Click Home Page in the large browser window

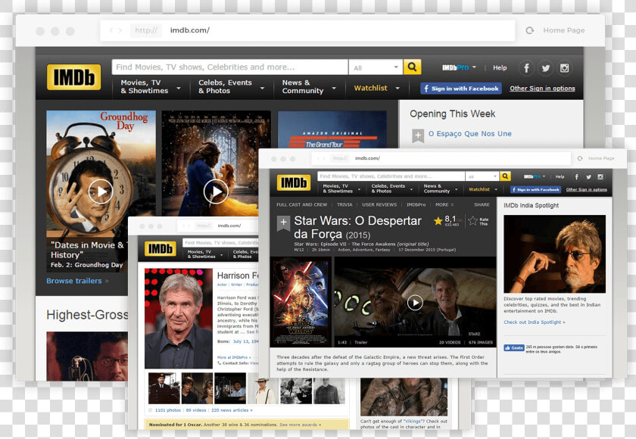[x=564, y=30]
